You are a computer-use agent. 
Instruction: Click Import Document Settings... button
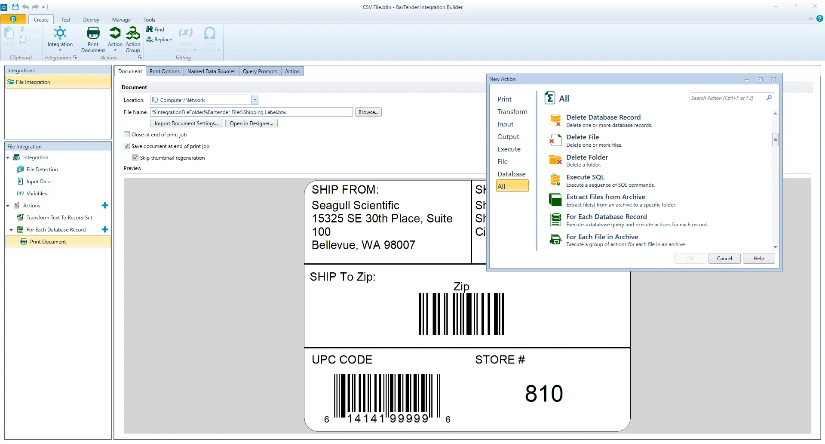click(x=187, y=123)
